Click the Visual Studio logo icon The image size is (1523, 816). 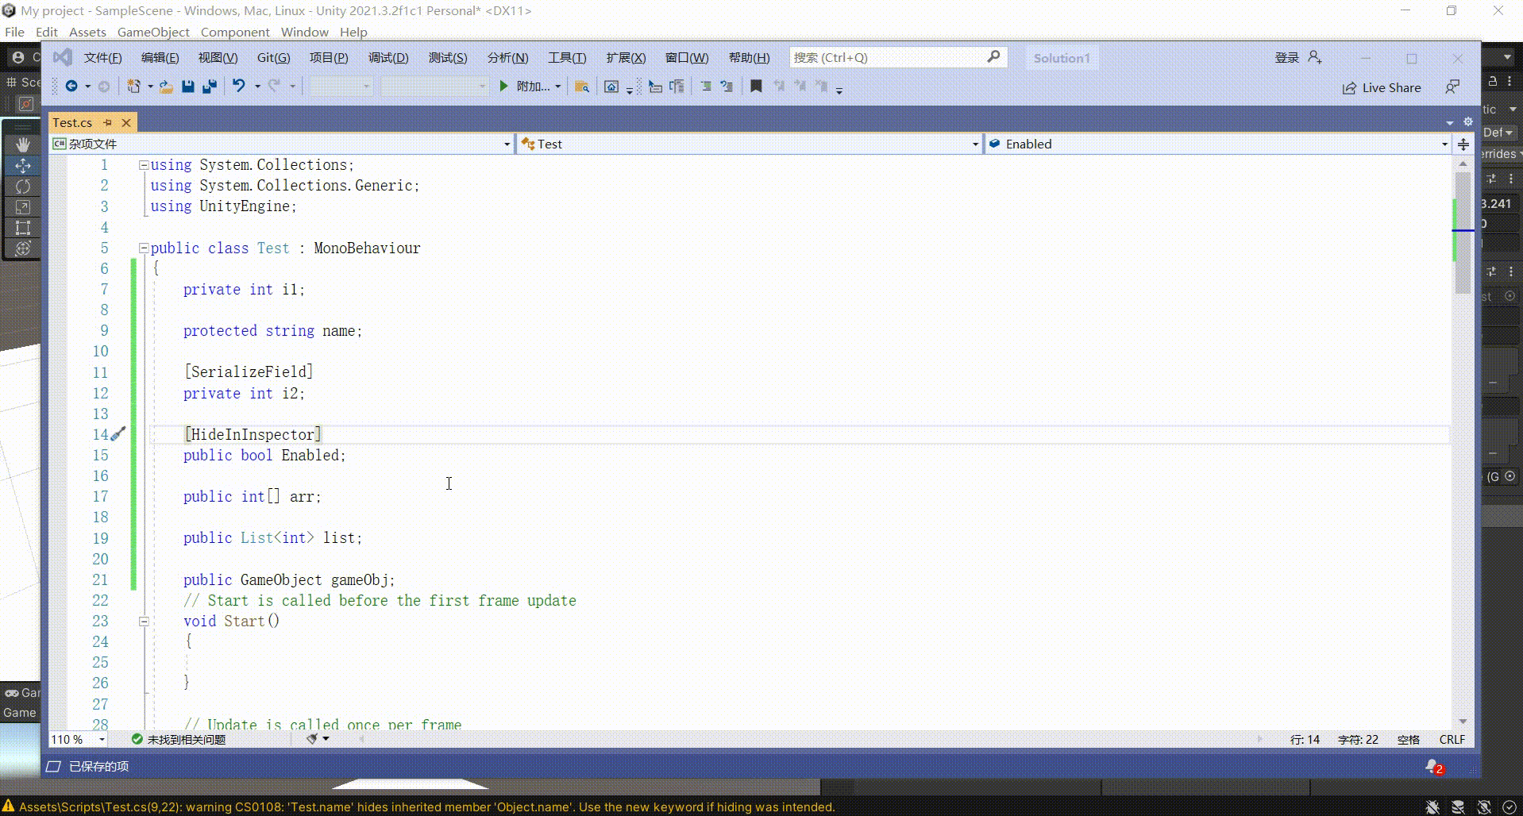(x=62, y=57)
